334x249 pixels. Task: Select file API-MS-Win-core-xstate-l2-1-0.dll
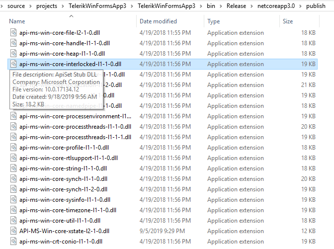[64, 231]
